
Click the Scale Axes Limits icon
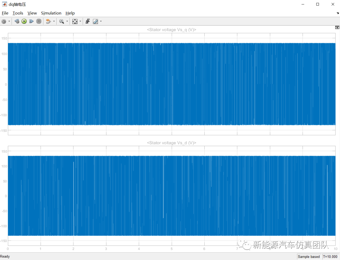(x=75, y=21)
